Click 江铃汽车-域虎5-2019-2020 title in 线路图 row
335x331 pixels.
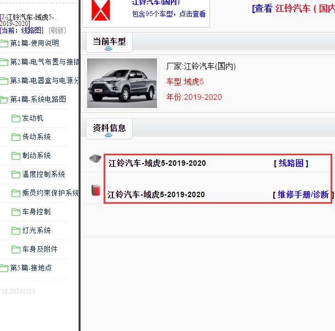click(x=157, y=164)
